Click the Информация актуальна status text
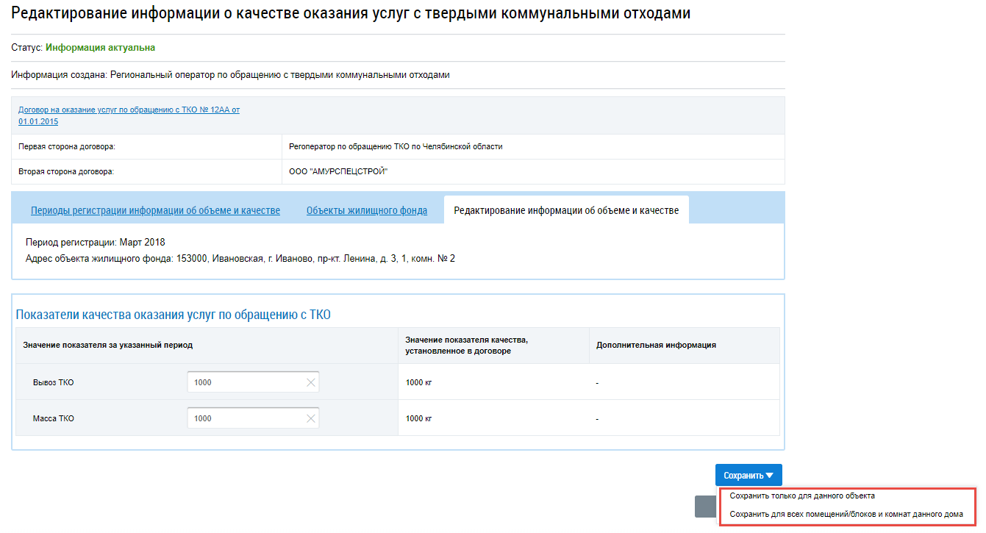The height and width of the screenshot is (533, 986). [100, 48]
